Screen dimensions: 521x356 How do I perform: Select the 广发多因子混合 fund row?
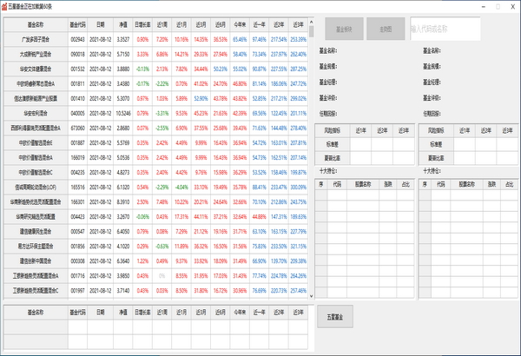(35, 39)
